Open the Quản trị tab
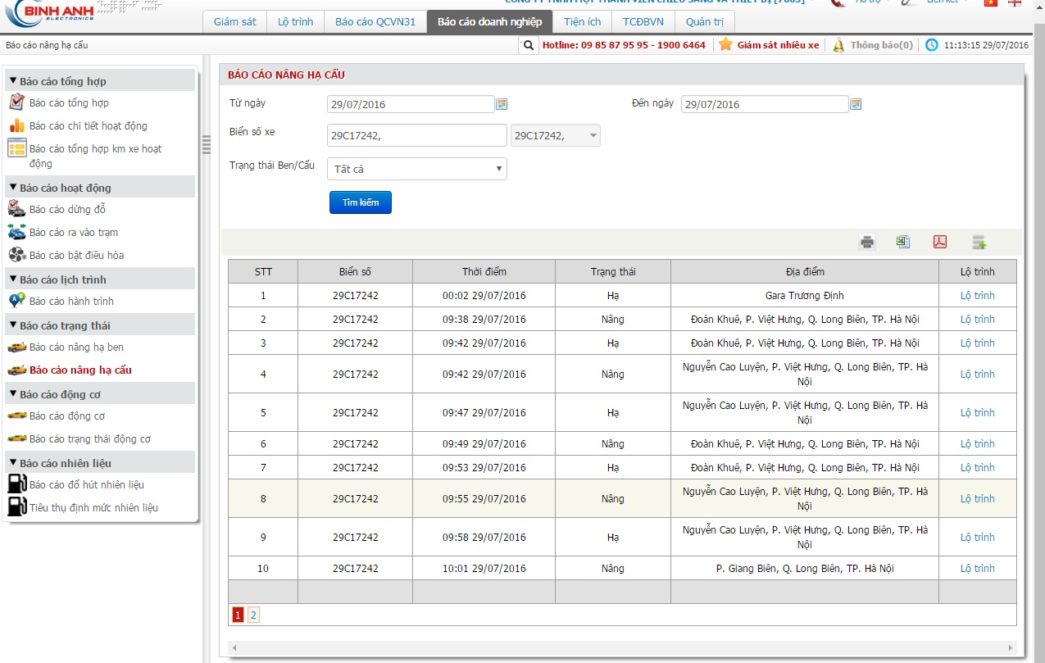This screenshot has width=1045, height=663. point(705,22)
